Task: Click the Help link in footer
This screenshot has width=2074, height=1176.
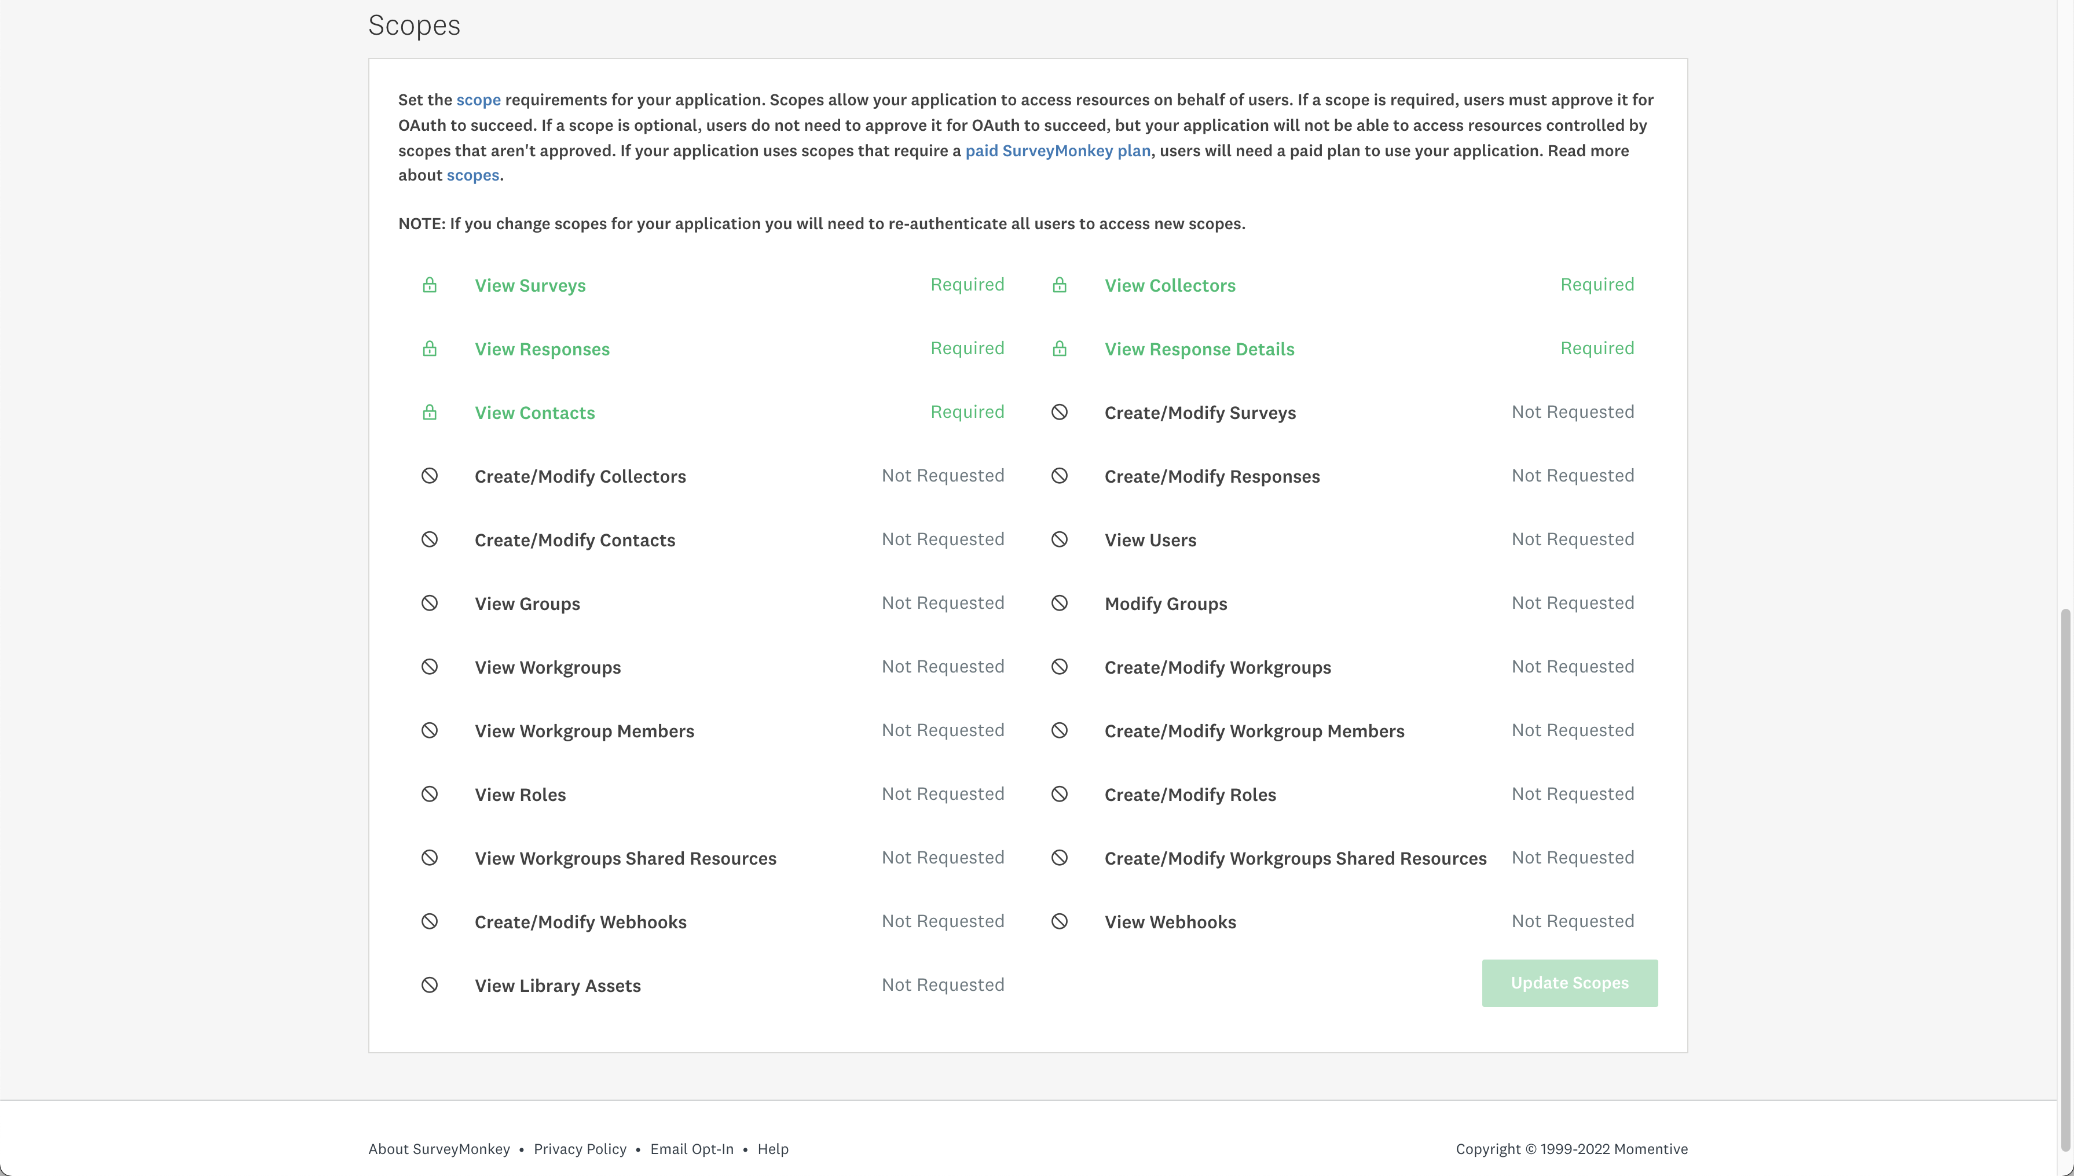Action: tap(772, 1149)
